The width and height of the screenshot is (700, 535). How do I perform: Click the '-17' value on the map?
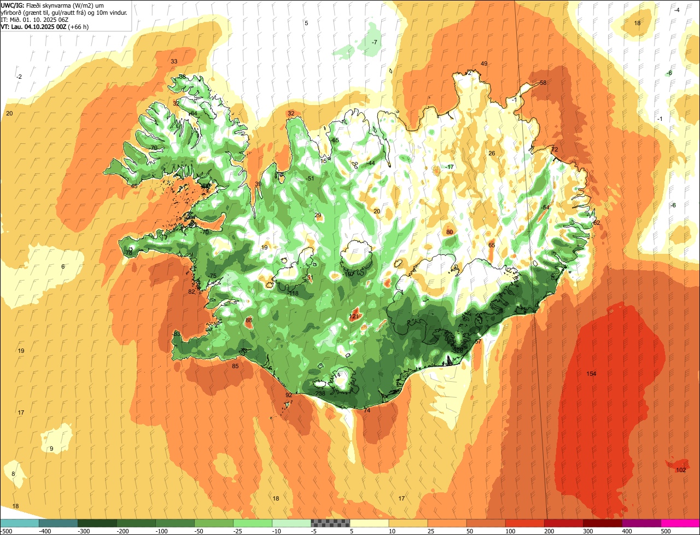tap(450, 167)
